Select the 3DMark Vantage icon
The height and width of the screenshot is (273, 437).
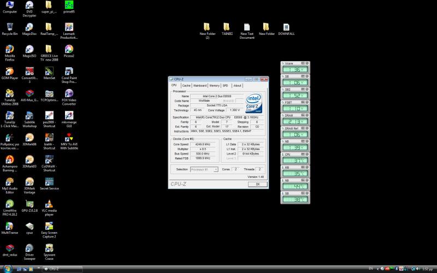click(x=29, y=186)
